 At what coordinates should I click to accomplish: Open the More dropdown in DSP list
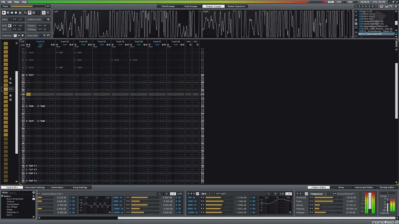click(x=4, y=193)
